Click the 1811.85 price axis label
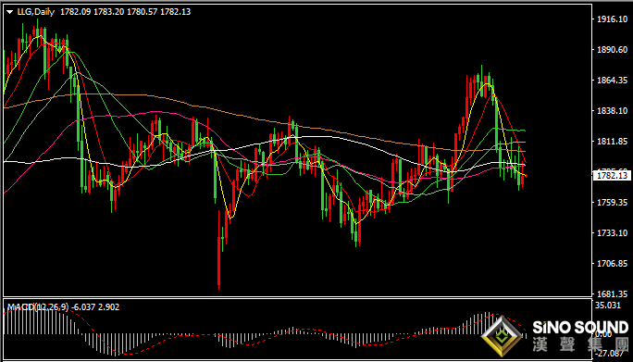This screenshot has width=633, height=362. [x=612, y=142]
